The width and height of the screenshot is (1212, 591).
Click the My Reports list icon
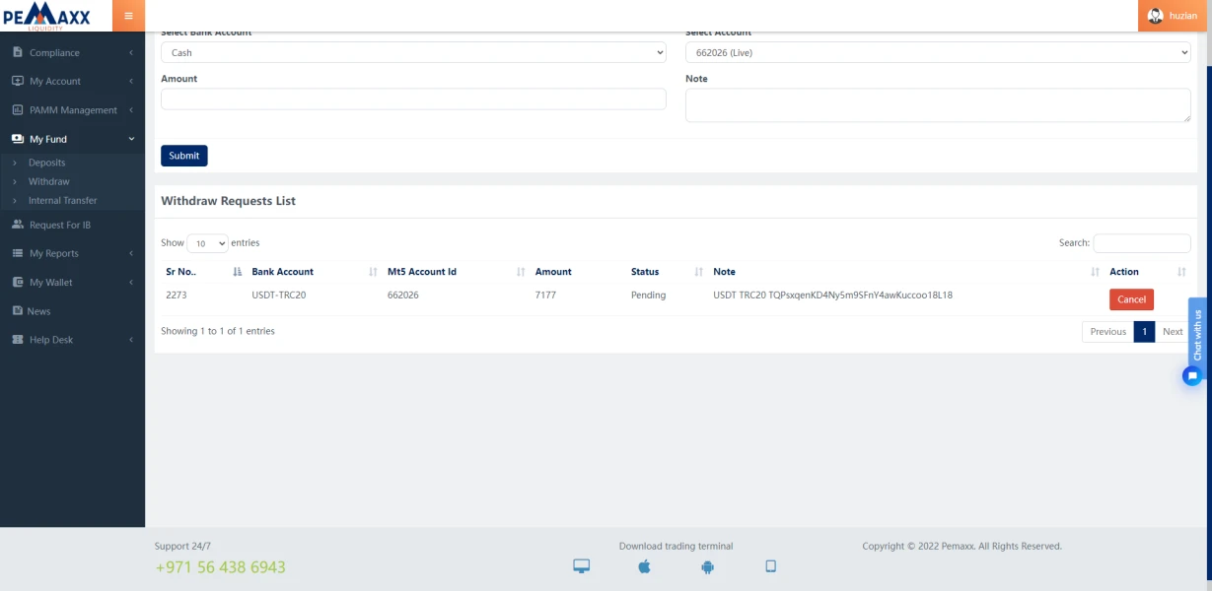click(x=18, y=253)
